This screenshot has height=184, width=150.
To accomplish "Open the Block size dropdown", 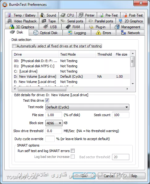I will [54, 123].
